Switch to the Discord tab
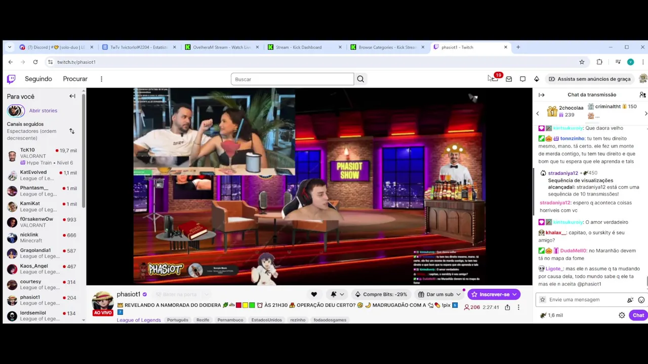The height and width of the screenshot is (364, 648). (56, 47)
